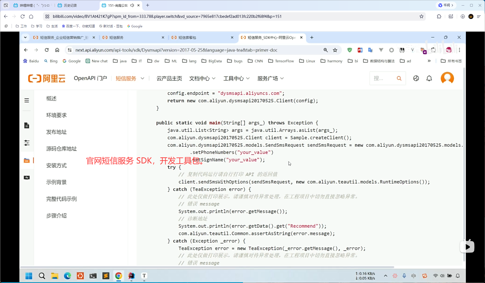Click translate extension icon

(370, 50)
